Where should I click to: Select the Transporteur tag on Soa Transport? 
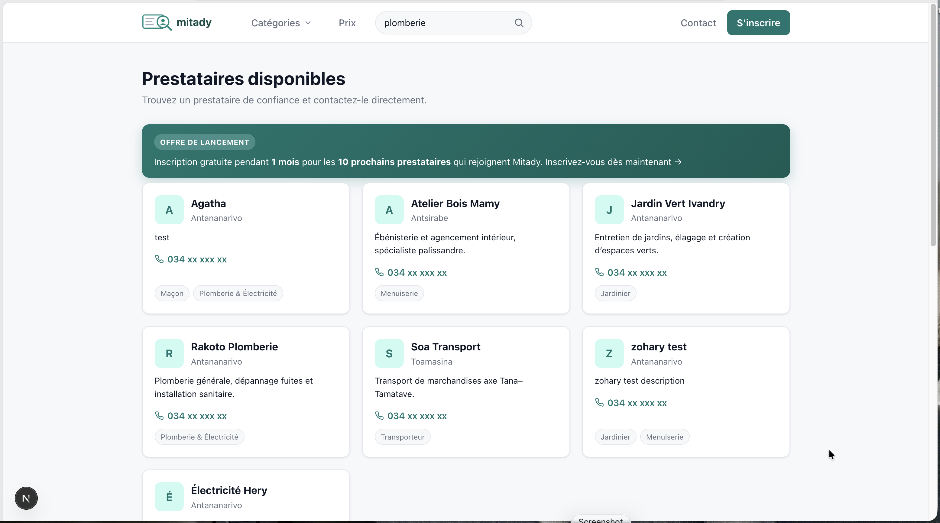[403, 437]
